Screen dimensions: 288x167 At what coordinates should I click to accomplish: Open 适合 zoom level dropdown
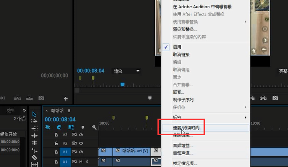click(126, 71)
